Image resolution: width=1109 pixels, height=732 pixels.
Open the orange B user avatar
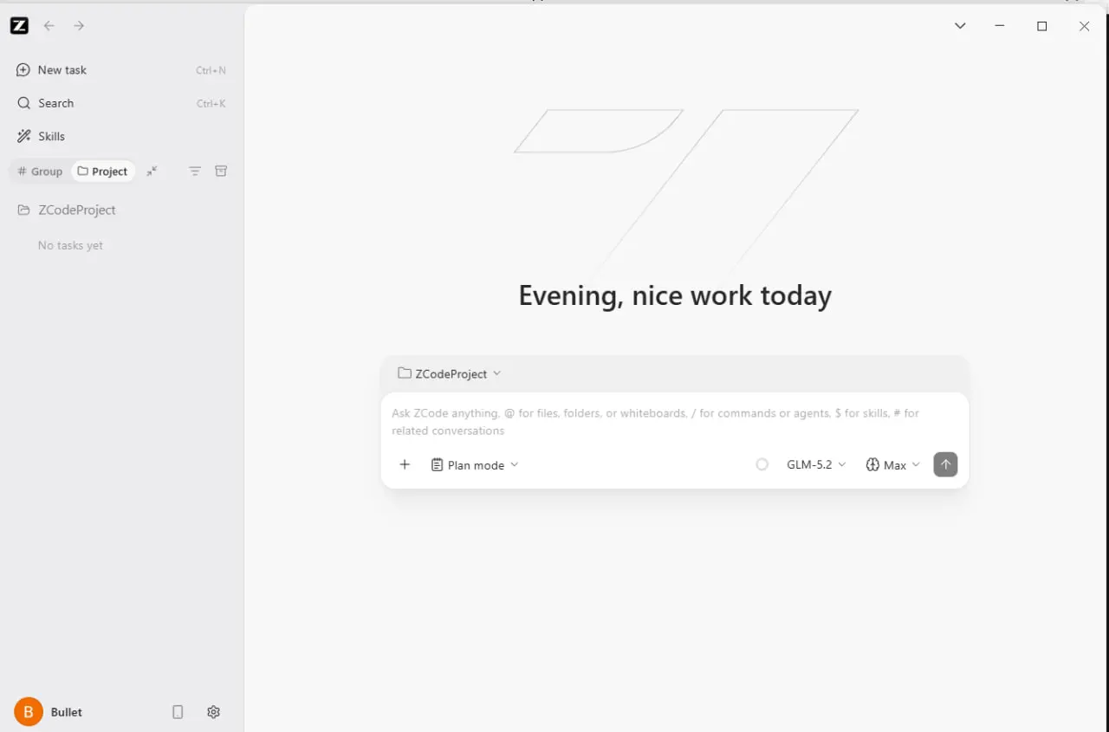pyautogui.click(x=29, y=712)
